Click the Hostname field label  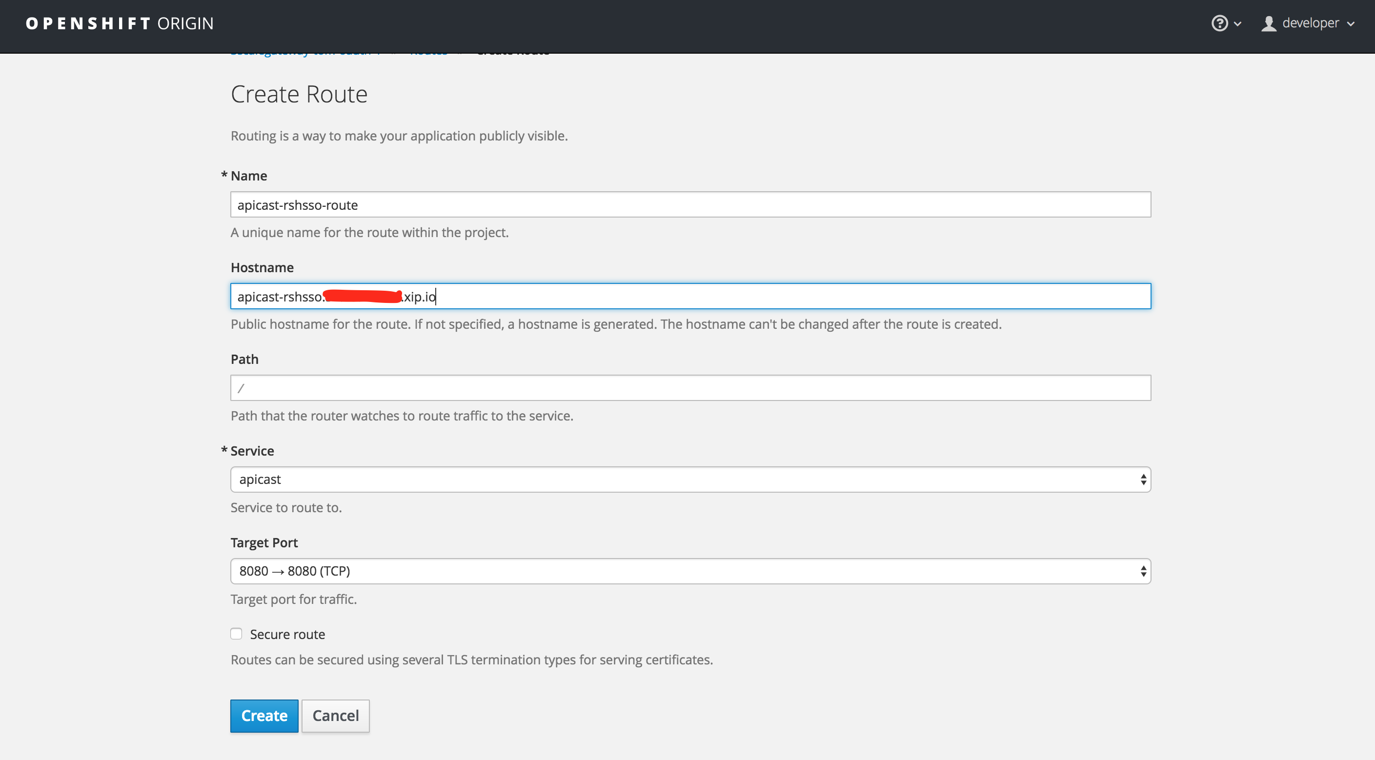pyautogui.click(x=262, y=267)
